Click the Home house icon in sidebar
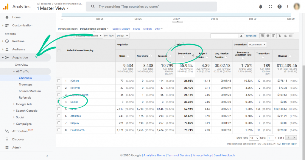Viewport: 305px width, 160px height. click(x=7, y=17)
